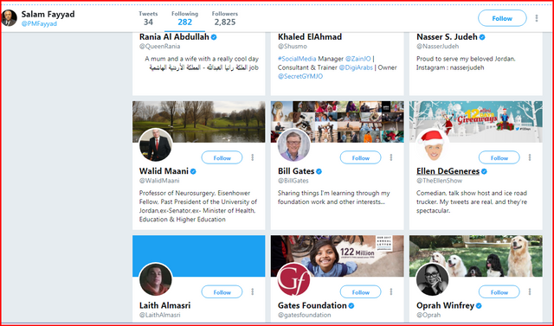Follow Salam Fayyad from the header

click(502, 18)
